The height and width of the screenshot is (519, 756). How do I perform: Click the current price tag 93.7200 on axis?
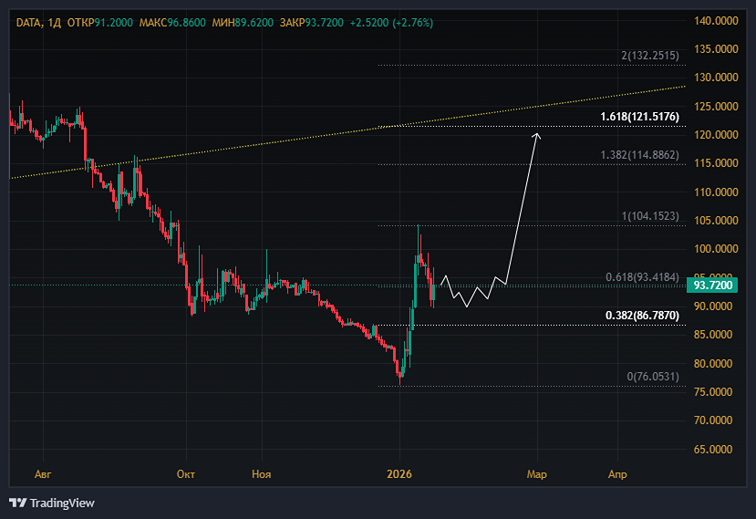[712, 285]
